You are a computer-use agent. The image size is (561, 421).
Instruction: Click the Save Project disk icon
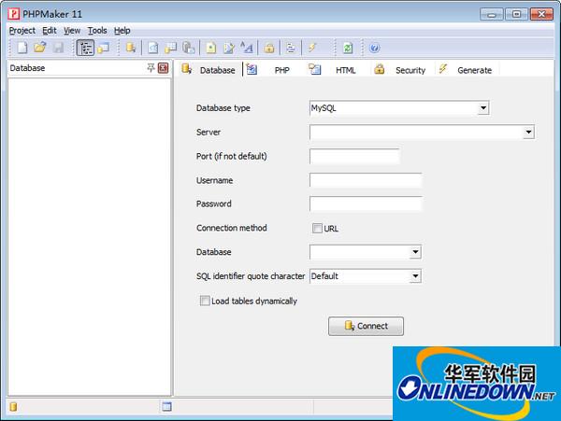tap(58, 48)
